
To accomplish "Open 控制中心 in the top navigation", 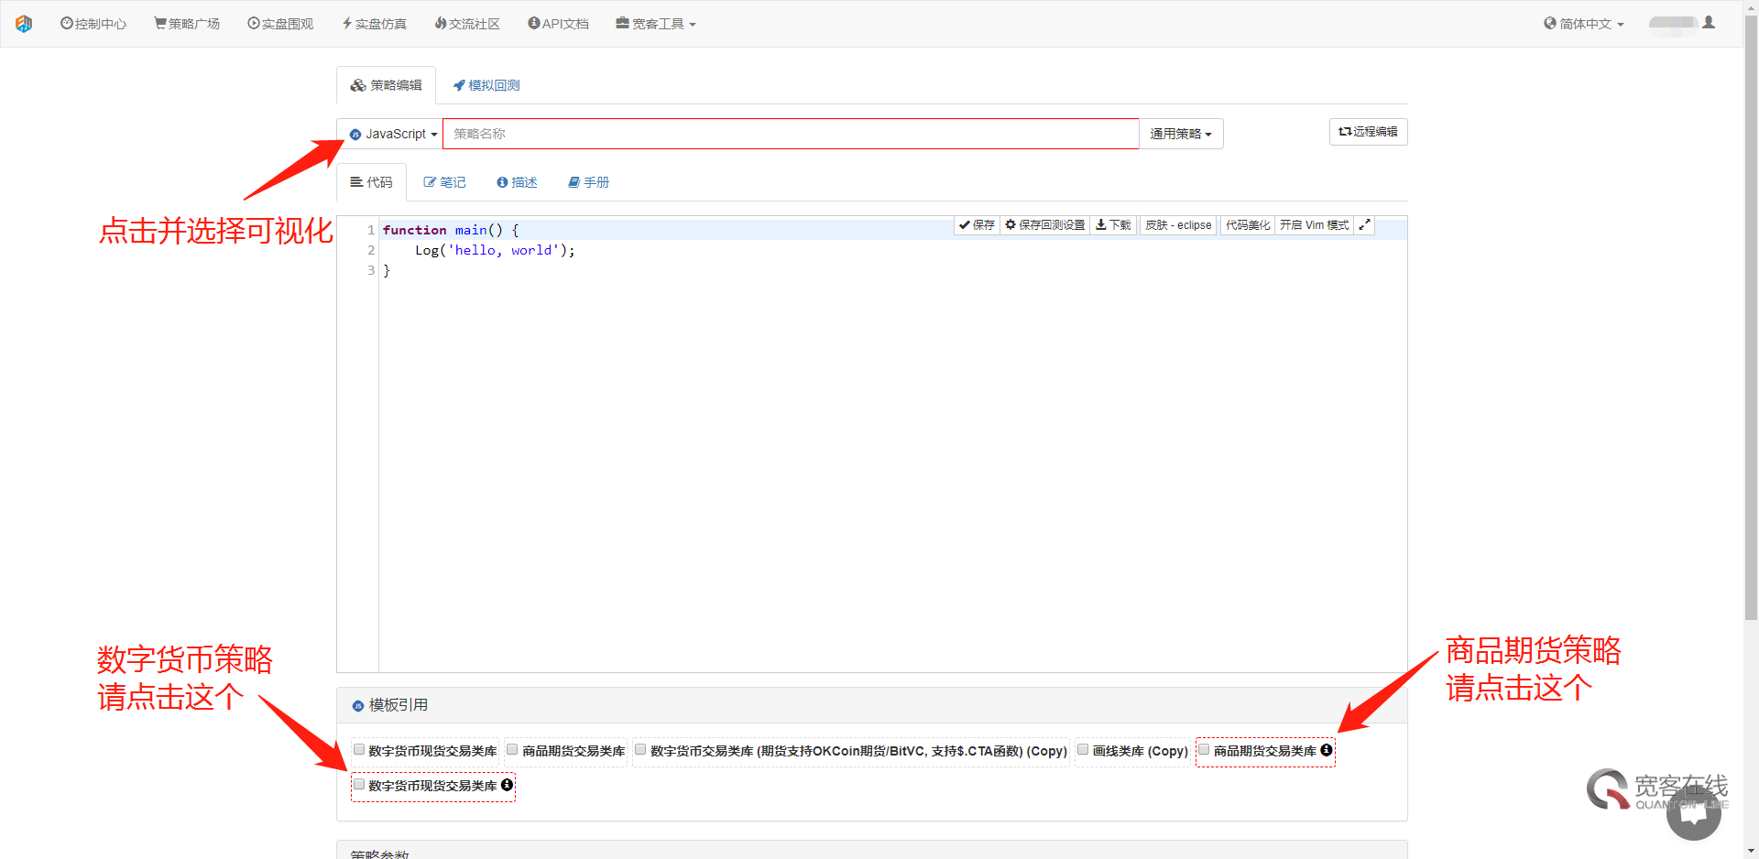I will coord(93,24).
